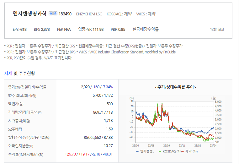239x164 pixels.
Task: Click the 수익률(1M/3M/6M/1Y) row label
Action: point(26,154)
